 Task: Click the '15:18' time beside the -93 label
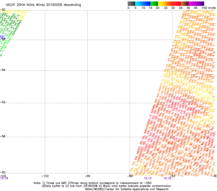(167, 178)
